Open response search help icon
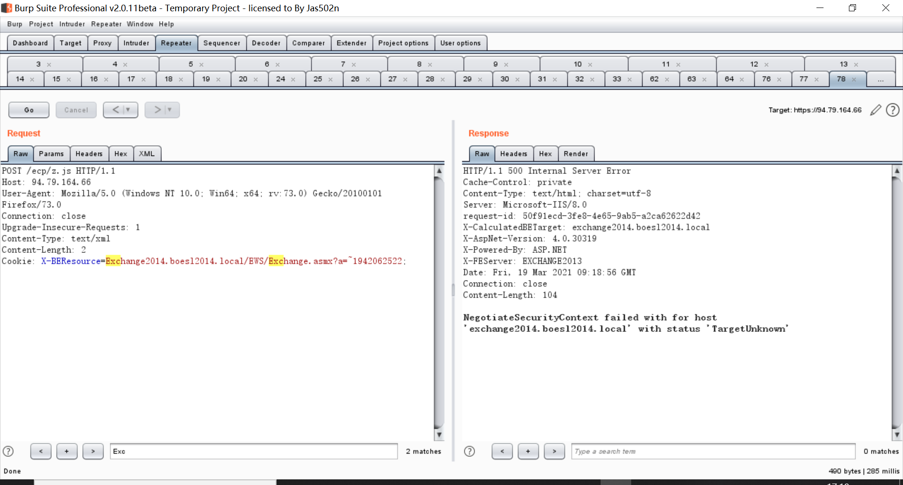Image resolution: width=903 pixels, height=485 pixels. (469, 451)
